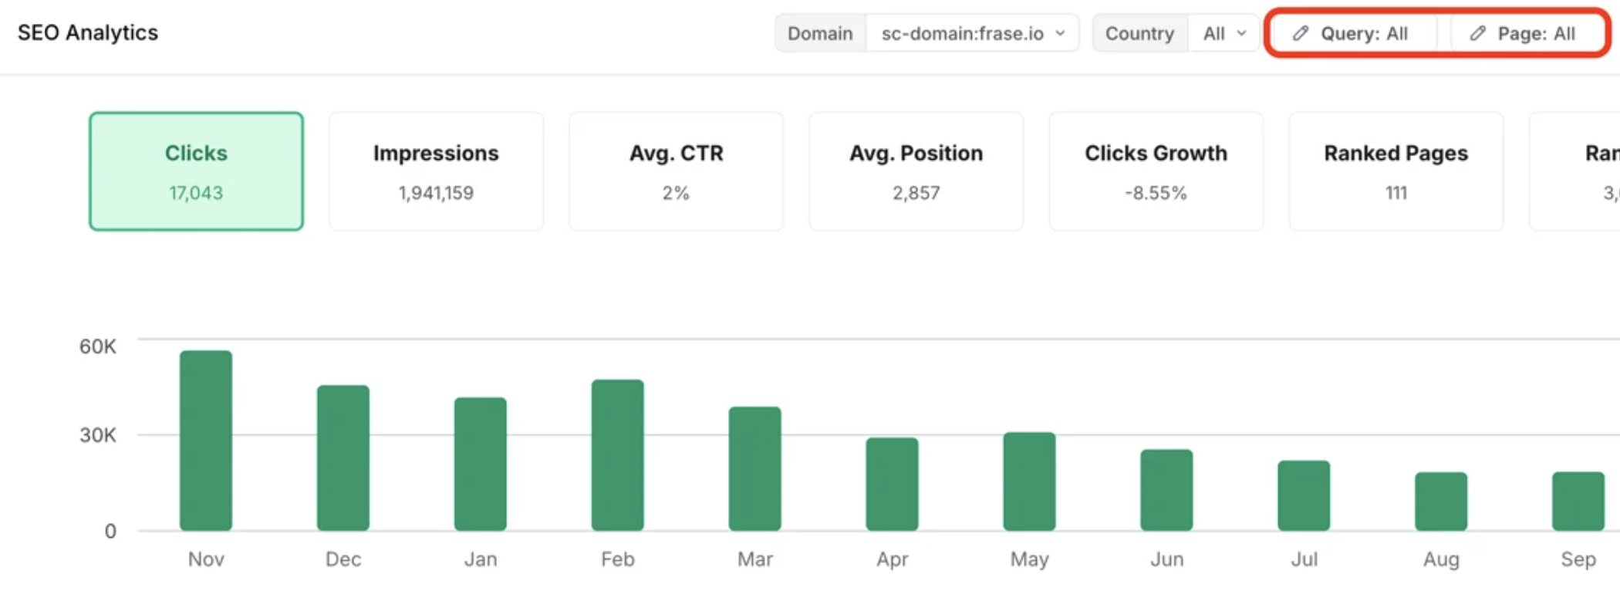Select the August bar in the chart
This screenshot has width=1620, height=591.
point(1440,502)
